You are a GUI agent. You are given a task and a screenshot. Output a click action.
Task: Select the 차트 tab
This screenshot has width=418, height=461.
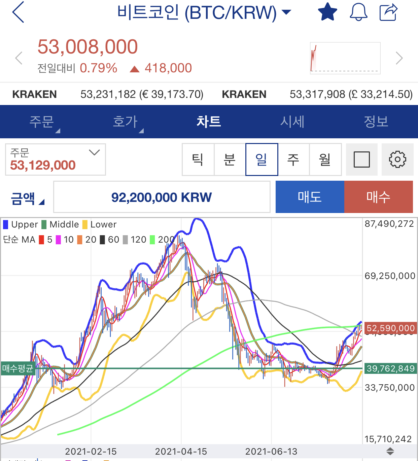209,122
